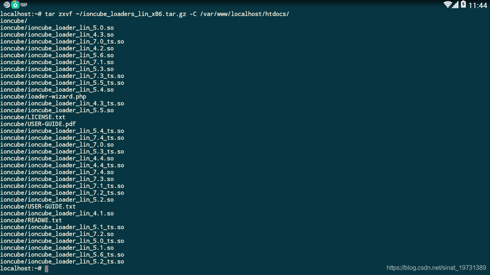
Task: Select line ioncube_loader_lin_4.3.so
Action: [x=57, y=35]
